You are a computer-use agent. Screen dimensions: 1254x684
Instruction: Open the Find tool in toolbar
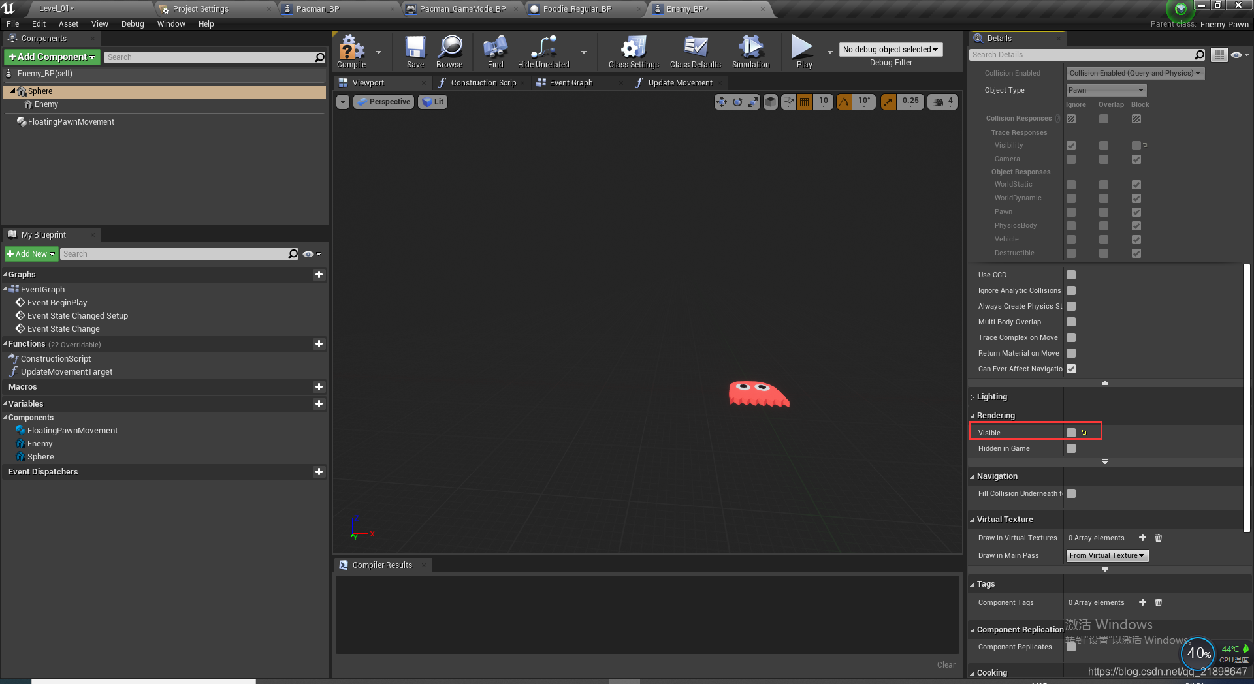tap(496, 52)
